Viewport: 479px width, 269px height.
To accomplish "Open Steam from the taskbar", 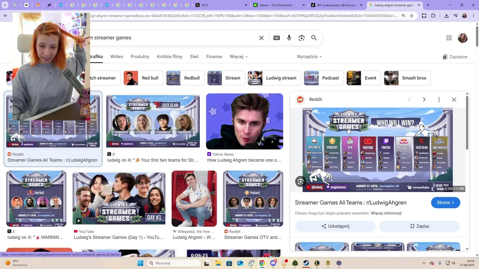I will pyautogui.click(x=306, y=263).
